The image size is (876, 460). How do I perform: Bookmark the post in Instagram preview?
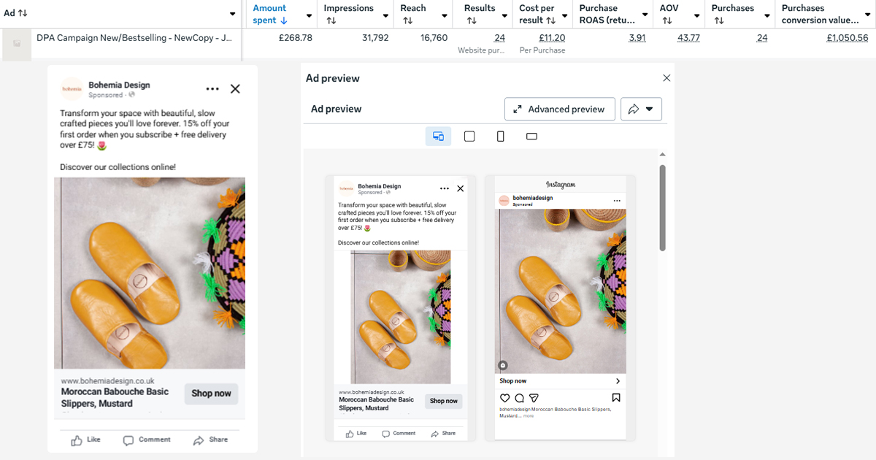click(x=616, y=398)
